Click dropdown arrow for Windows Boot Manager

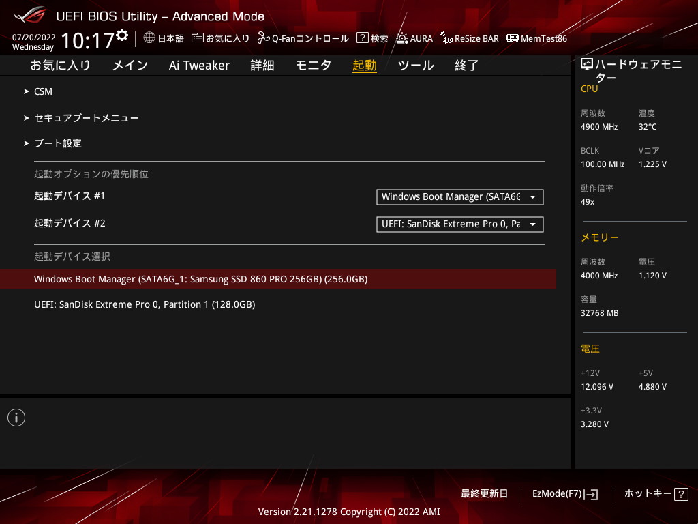[x=532, y=197]
